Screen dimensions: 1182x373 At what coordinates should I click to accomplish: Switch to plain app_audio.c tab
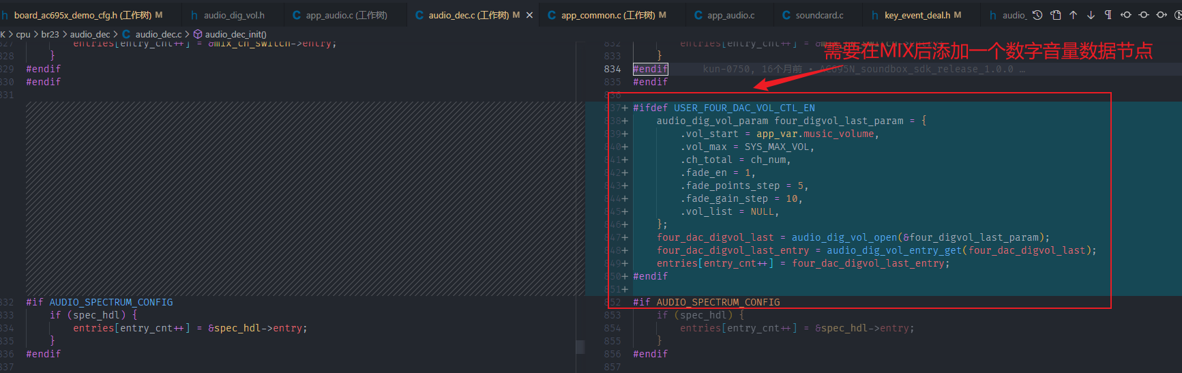click(730, 15)
